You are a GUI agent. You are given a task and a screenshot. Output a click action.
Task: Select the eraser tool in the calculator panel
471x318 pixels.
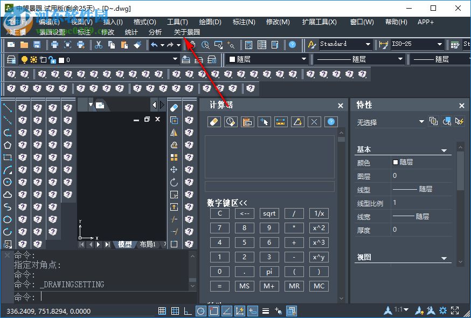click(214, 122)
